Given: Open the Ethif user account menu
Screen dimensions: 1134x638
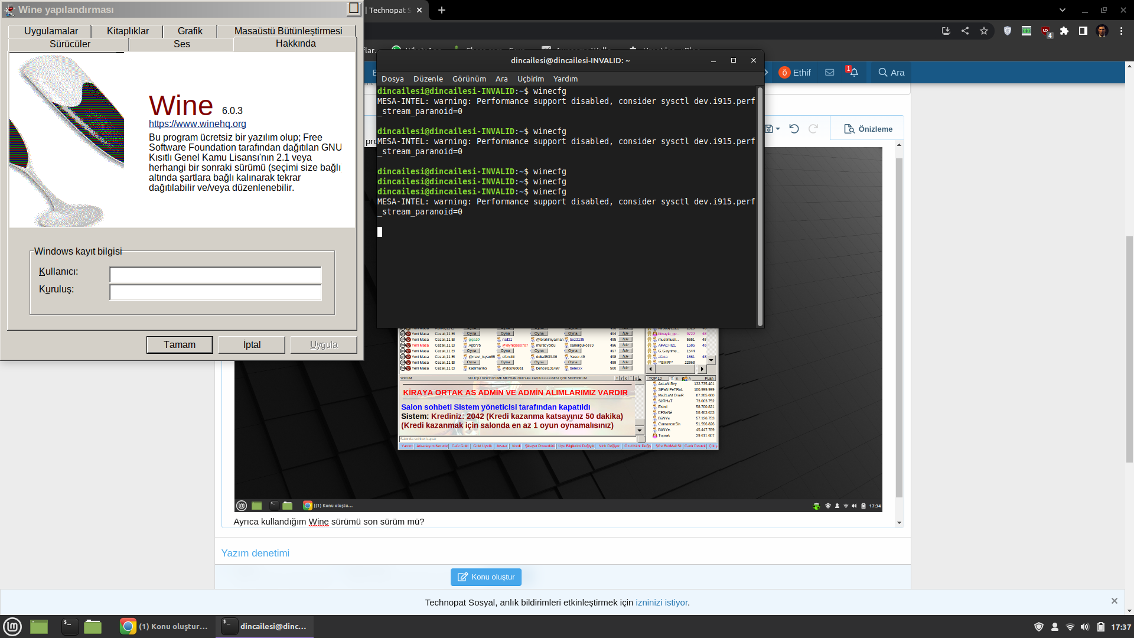Looking at the screenshot, I should point(794,73).
